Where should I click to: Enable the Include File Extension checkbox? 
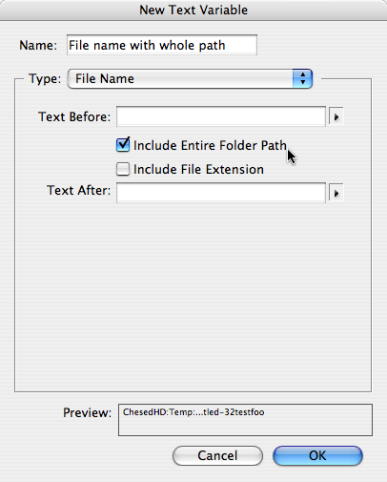123,169
